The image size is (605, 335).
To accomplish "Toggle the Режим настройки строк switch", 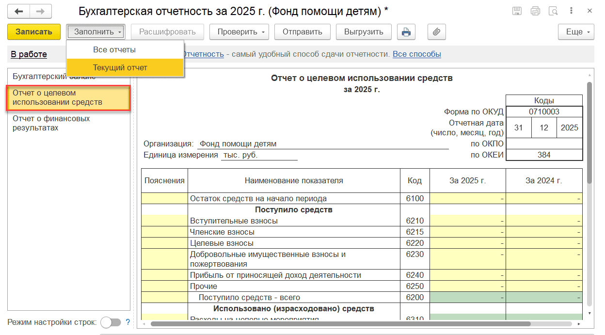I will pos(110,322).
